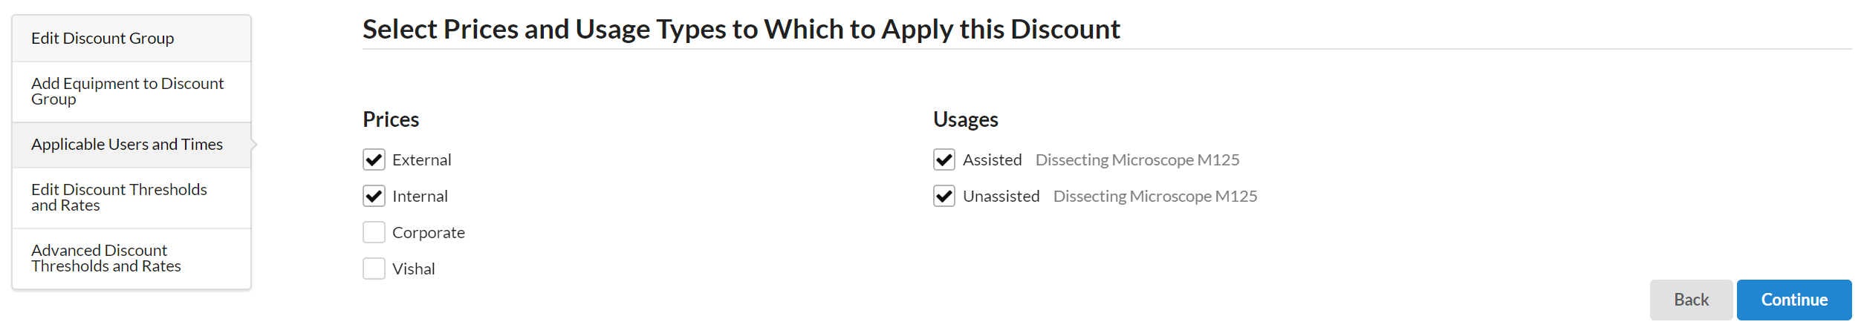The width and height of the screenshot is (1864, 336).
Task: Click the Back button
Action: (1691, 300)
